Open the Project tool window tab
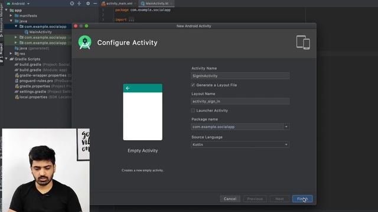378x212 pixels. tap(1, 52)
